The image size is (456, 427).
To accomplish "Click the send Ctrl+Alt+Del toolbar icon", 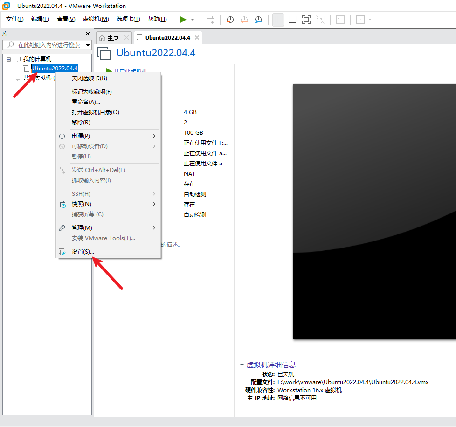I will point(210,20).
